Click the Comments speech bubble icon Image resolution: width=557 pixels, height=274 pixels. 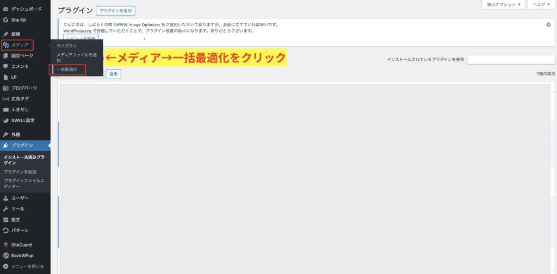pos(5,66)
